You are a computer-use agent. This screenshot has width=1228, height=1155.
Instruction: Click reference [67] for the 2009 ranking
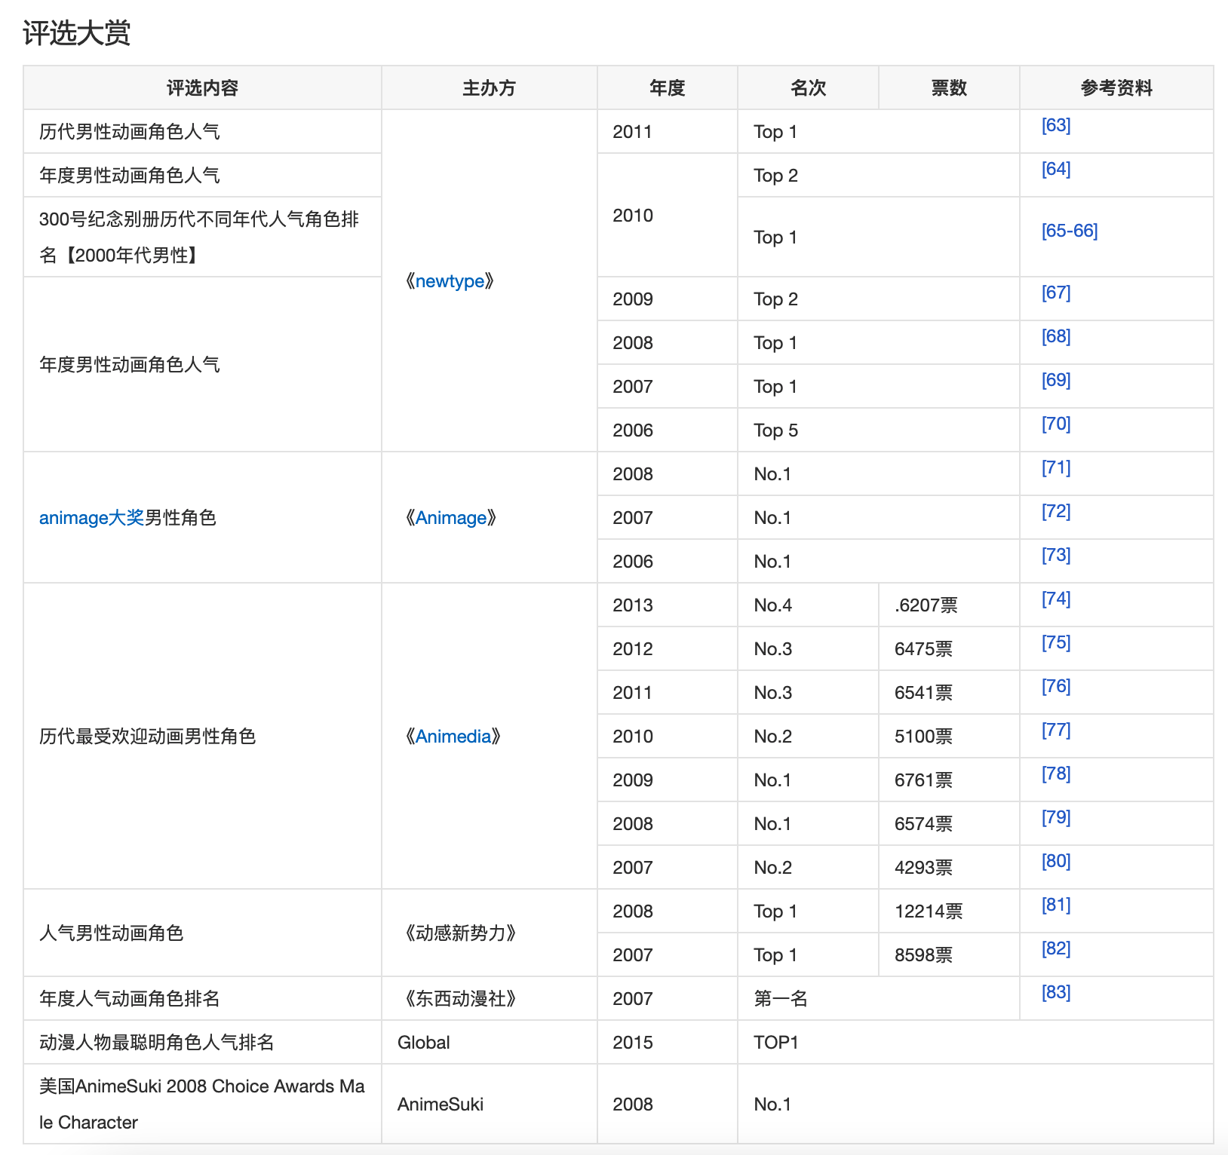click(1055, 293)
